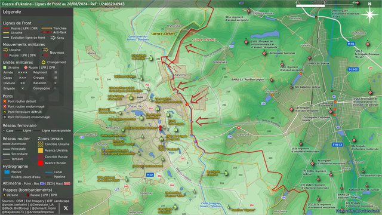Click the yellow 'Avance Ukraine' color swatch
Viewport: 382px width, 215px height.
point(41,150)
